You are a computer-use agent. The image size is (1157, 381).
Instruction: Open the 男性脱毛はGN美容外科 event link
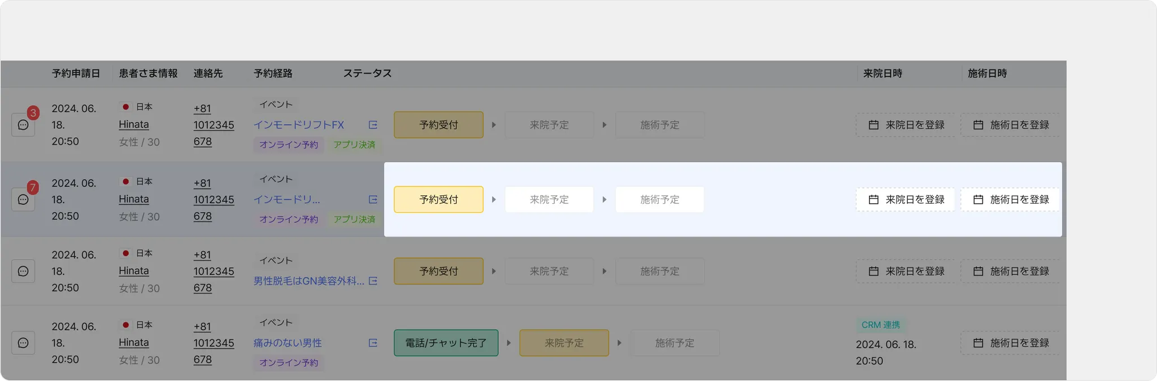pos(308,281)
